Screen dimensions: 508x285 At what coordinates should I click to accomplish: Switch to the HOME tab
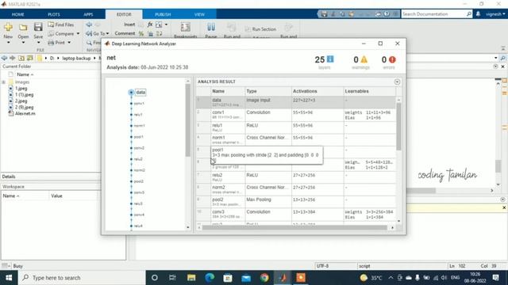[x=17, y=14]
